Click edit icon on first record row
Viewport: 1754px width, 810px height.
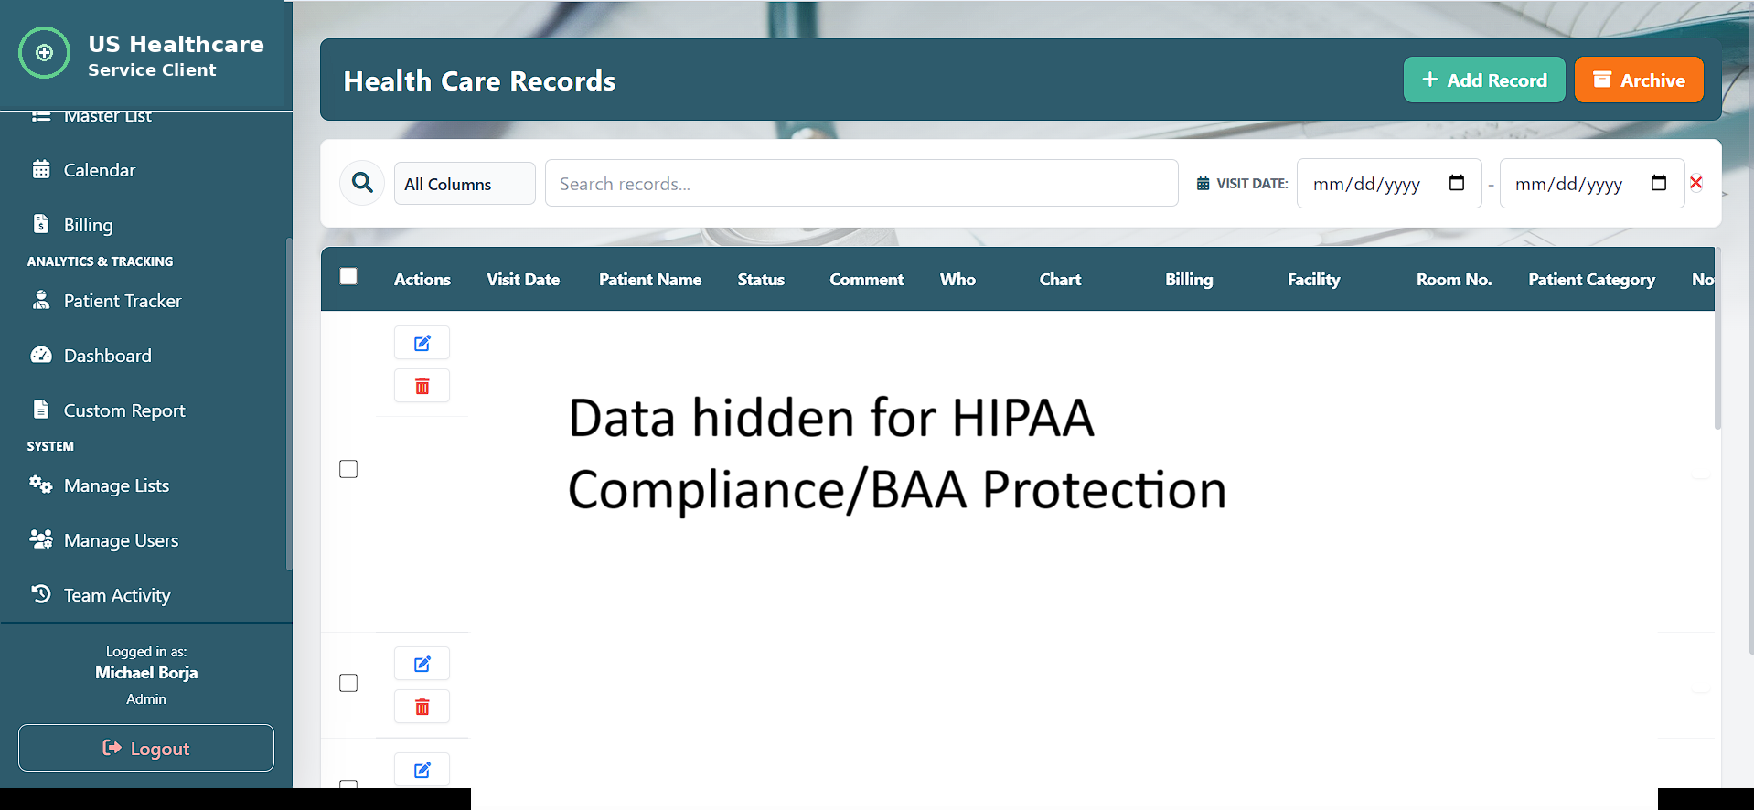(422, 343)
